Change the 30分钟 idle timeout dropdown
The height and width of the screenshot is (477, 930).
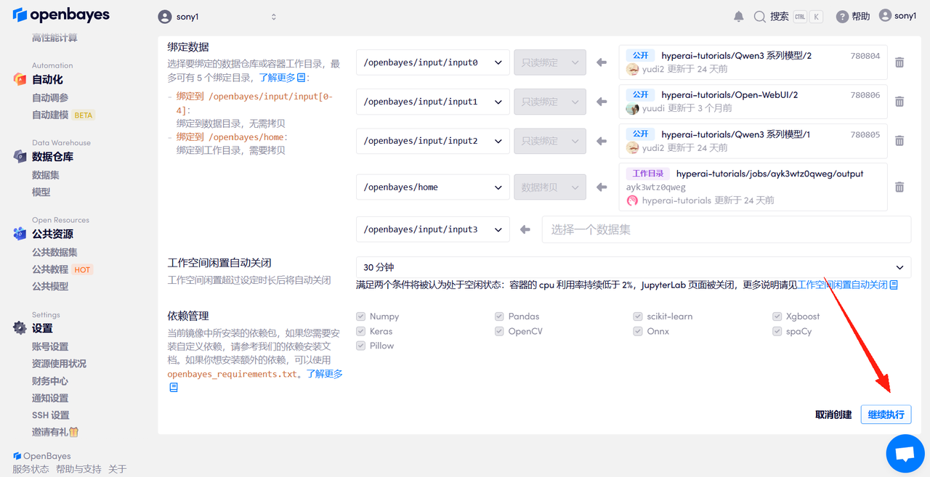click(632, 267)
